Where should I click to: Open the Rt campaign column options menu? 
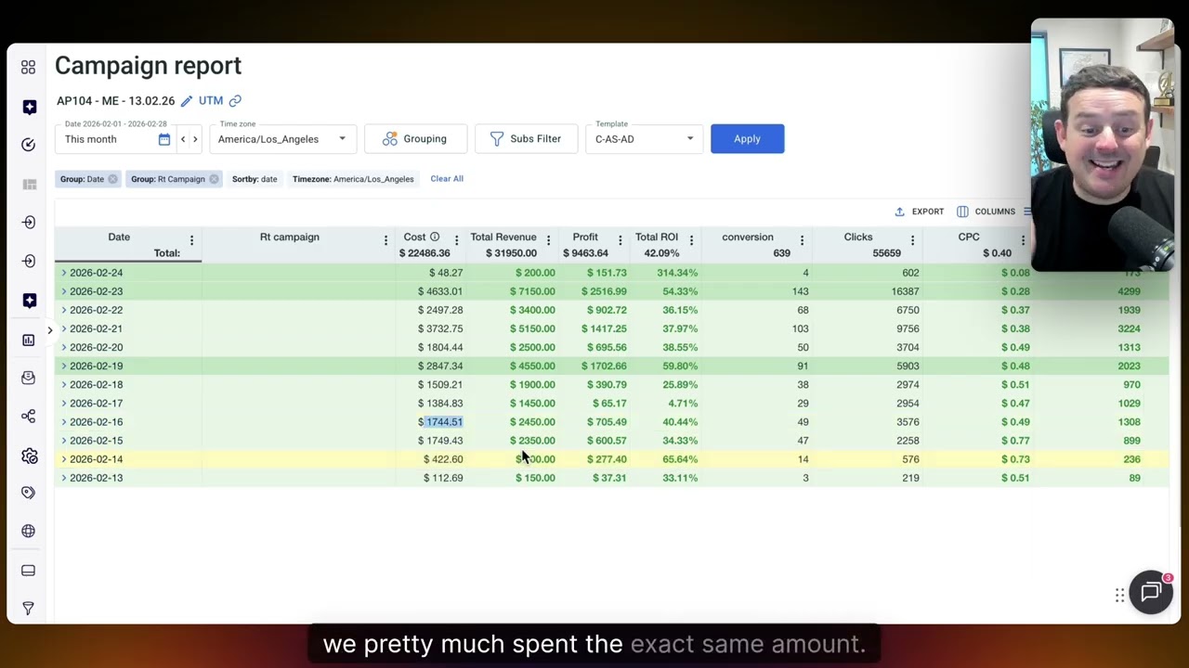(x=385, y=241)
